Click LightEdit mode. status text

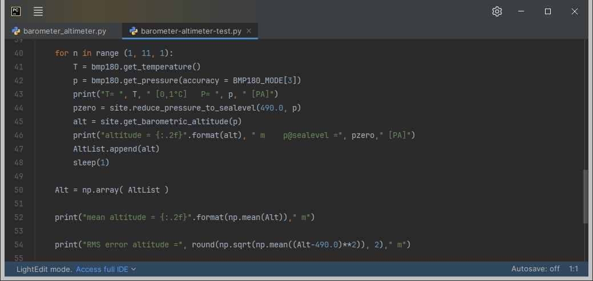click(45, 269)
